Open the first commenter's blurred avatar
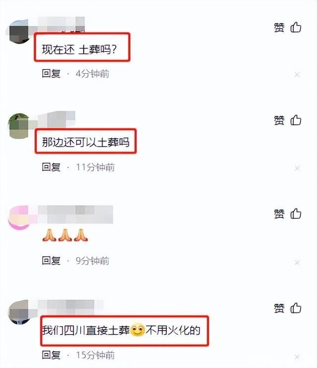Viewport: 317px width, 368px height. tap(19, 32)
